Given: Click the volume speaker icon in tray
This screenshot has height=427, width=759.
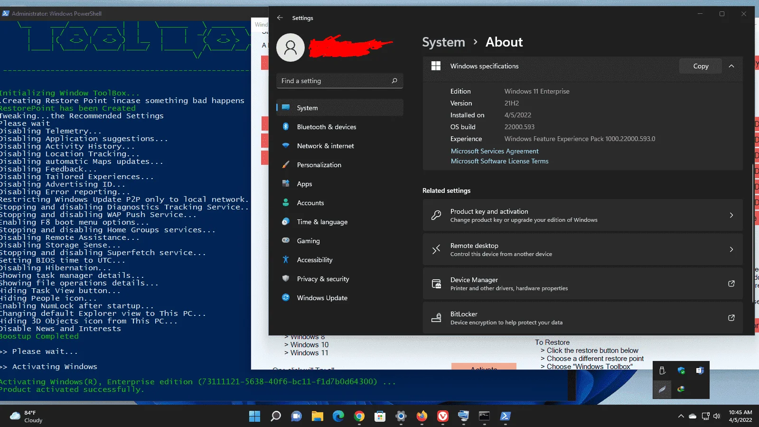Looking at the screenshot, I should click(717, 416).
